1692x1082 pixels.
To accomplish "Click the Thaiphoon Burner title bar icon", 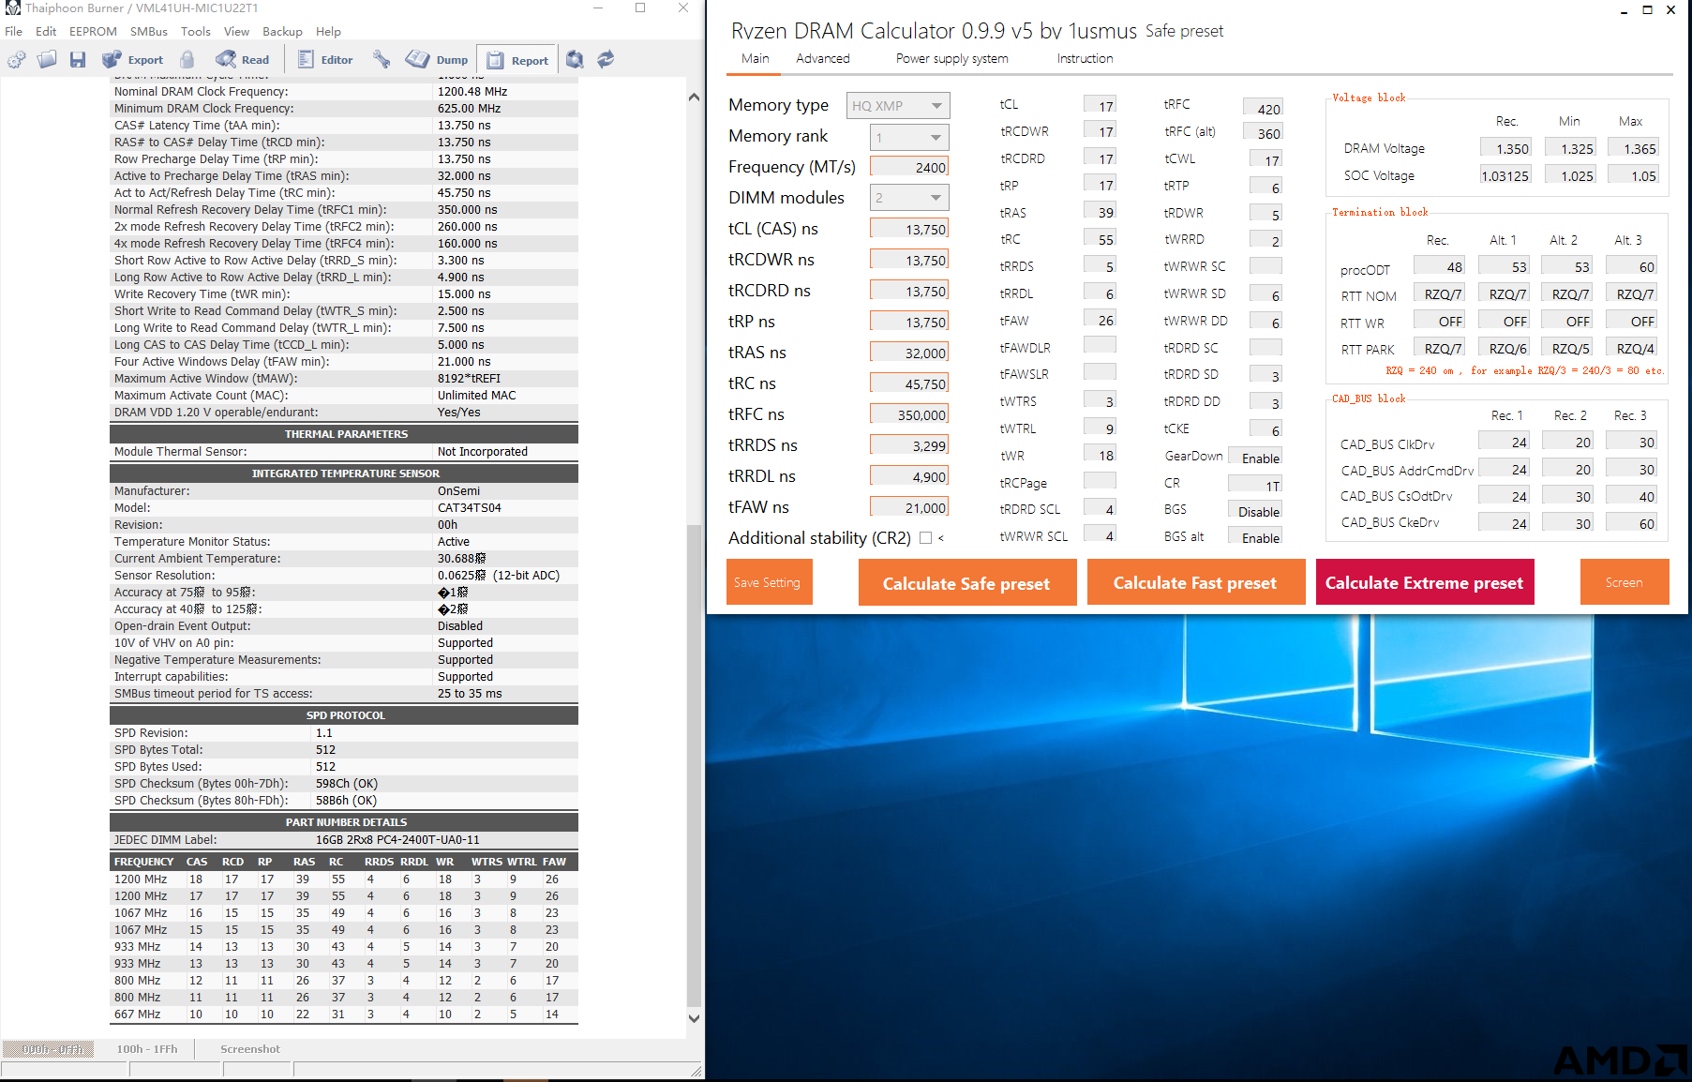I will pos(12,8).
